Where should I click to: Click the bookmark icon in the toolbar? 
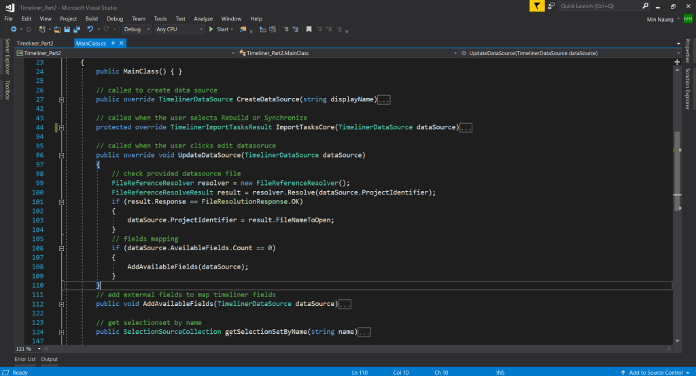pos(308,29)
